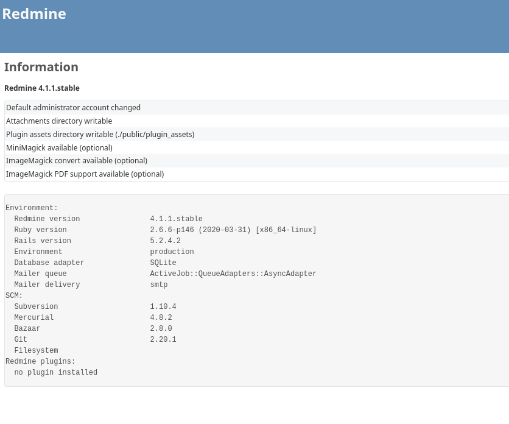The width and height of the screenshot is (509, 424).
Task: Click the indented 'Environment' label above Database adapter
Action: tap(38, 252)
